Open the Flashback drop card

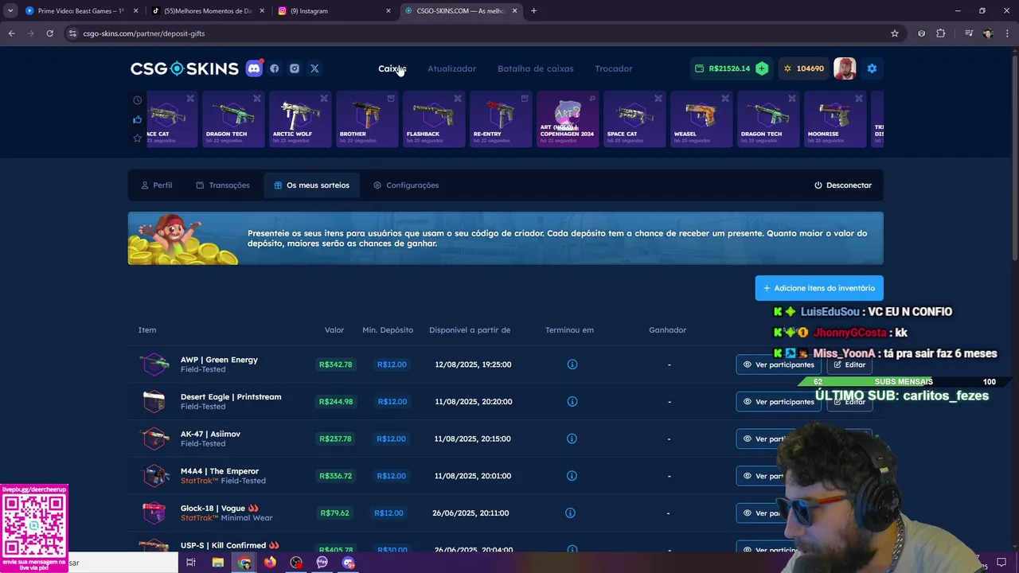point(434,119)
